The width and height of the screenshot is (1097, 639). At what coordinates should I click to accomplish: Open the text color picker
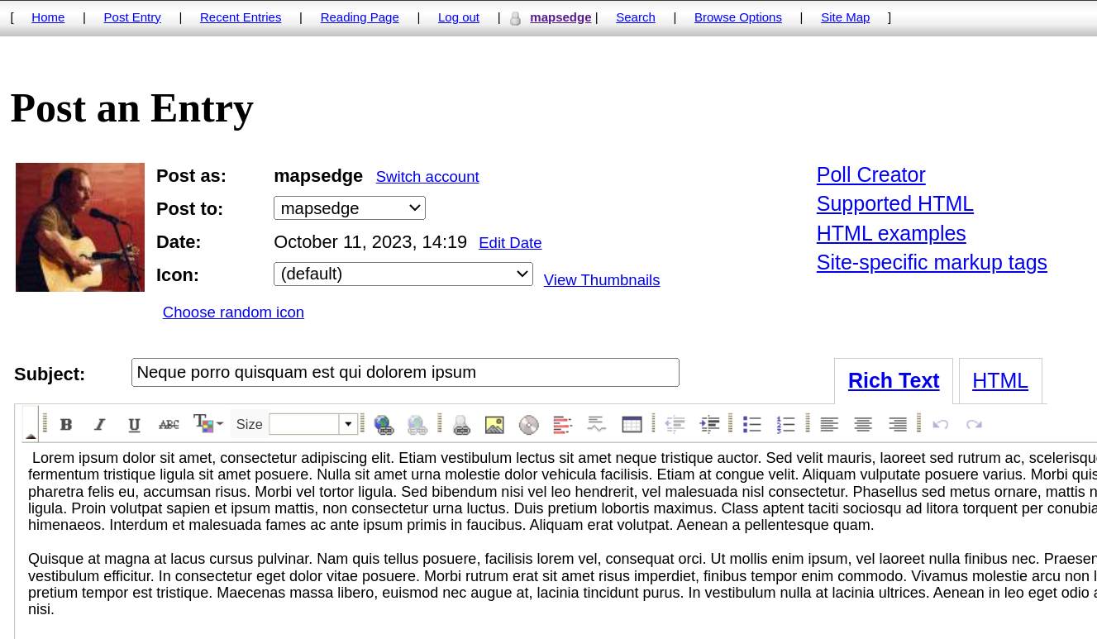tap(207, 425)
